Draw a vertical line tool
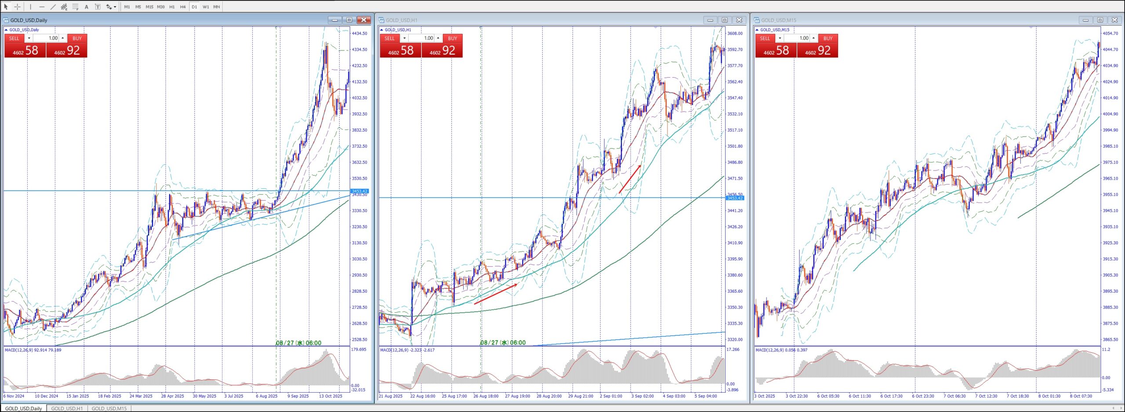The height and width of the screenshot is (412, 1125). [x=30, y=7]
